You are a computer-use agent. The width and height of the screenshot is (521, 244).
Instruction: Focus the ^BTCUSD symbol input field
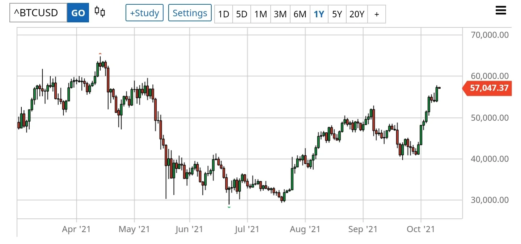coord(38,13)
